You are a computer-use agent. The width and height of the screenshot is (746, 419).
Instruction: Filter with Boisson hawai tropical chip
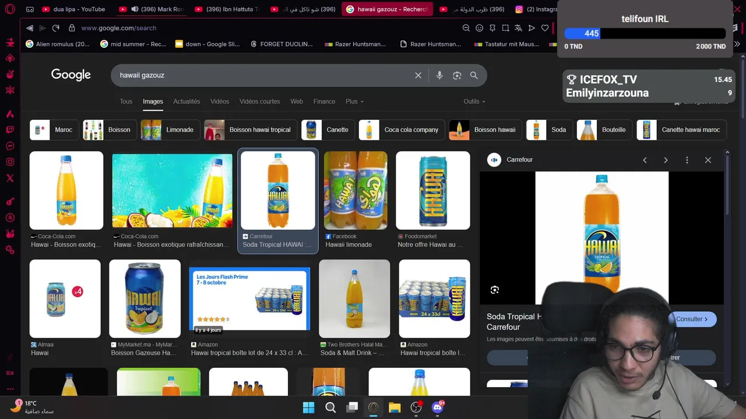pos(251,130)
